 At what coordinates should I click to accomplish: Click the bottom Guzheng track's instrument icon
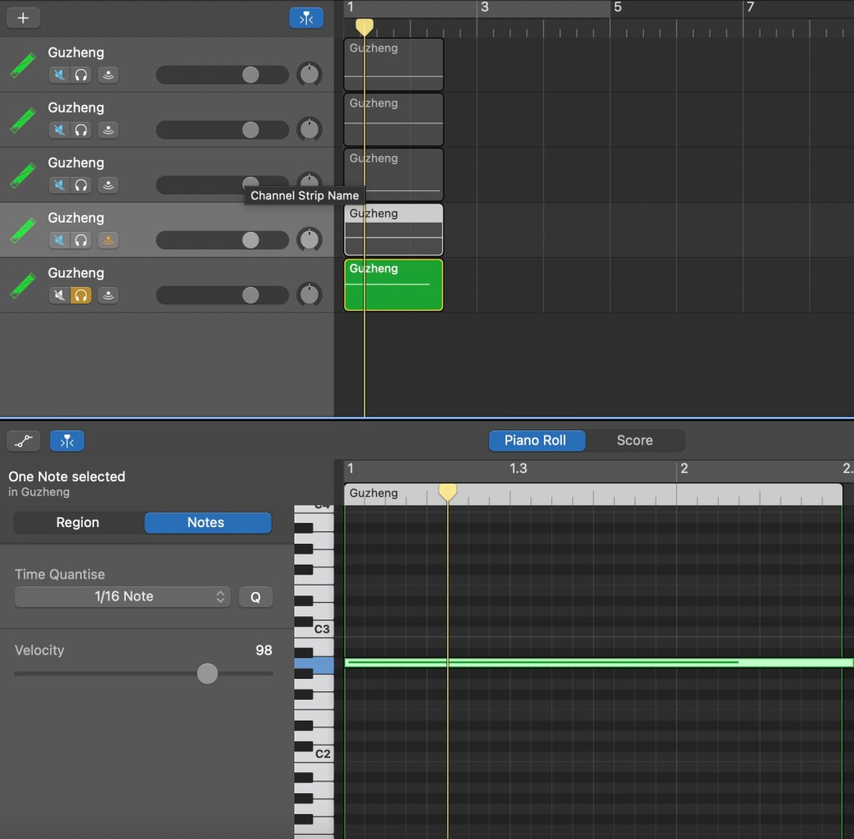[x=23, y=285]
